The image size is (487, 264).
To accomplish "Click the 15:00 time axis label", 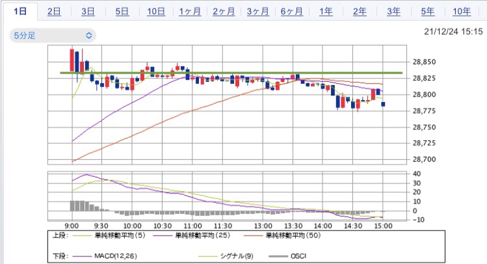I will (x=383, y=226).
